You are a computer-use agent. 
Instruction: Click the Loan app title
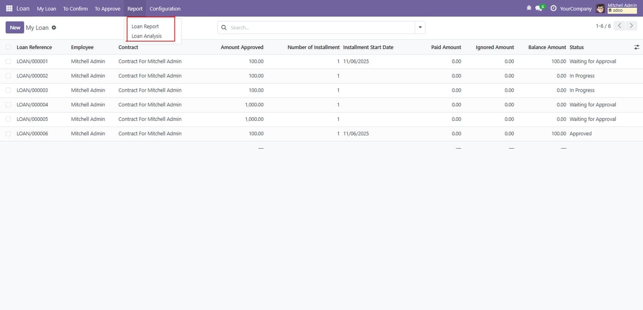coord(23,8)
